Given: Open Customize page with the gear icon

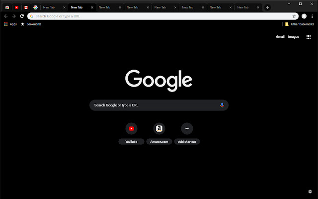Looking at the screenshot, I should pyautogui.click(x=310, y=192).
